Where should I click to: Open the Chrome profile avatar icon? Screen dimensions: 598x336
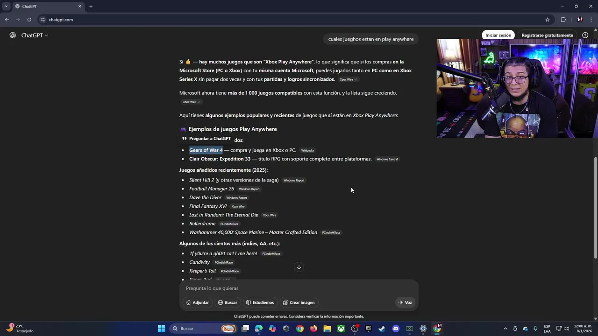(580, 20)
